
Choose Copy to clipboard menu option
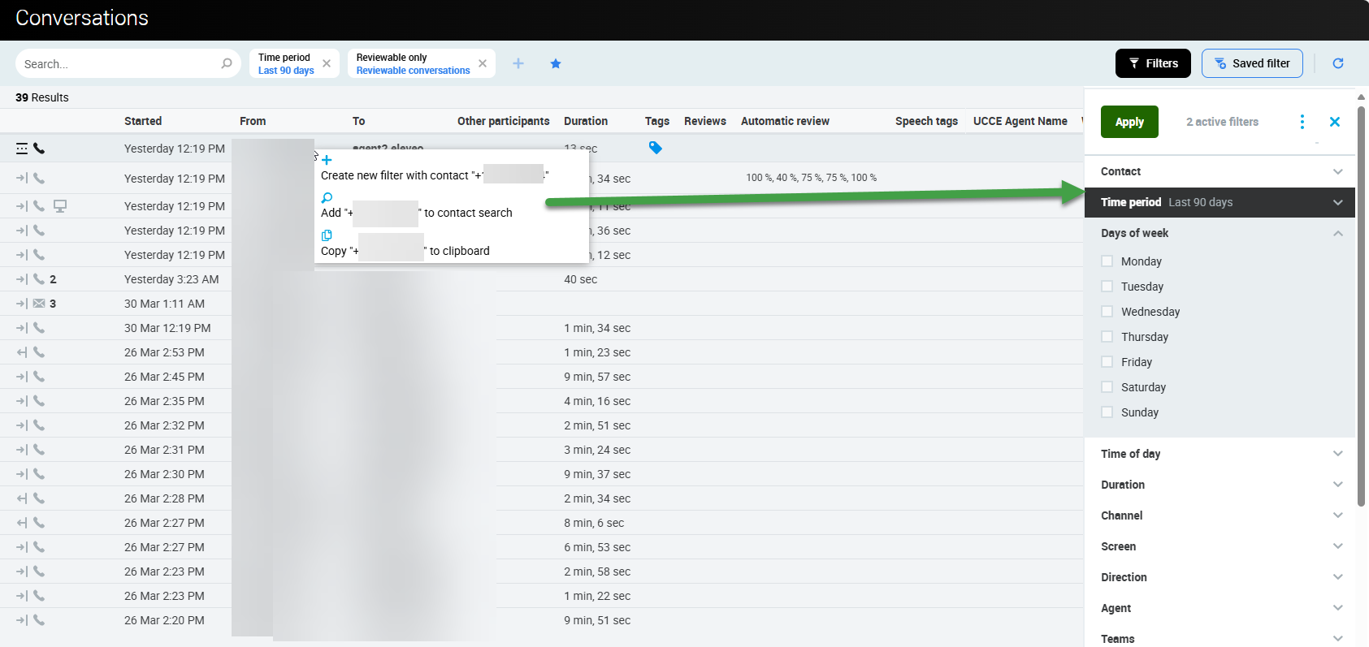(406, 251)
